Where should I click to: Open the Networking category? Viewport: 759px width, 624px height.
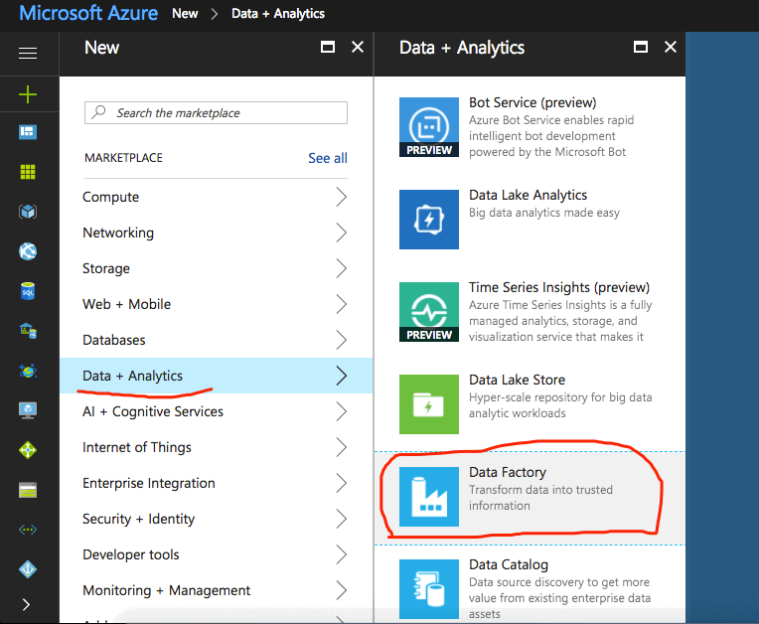(216, 233)
